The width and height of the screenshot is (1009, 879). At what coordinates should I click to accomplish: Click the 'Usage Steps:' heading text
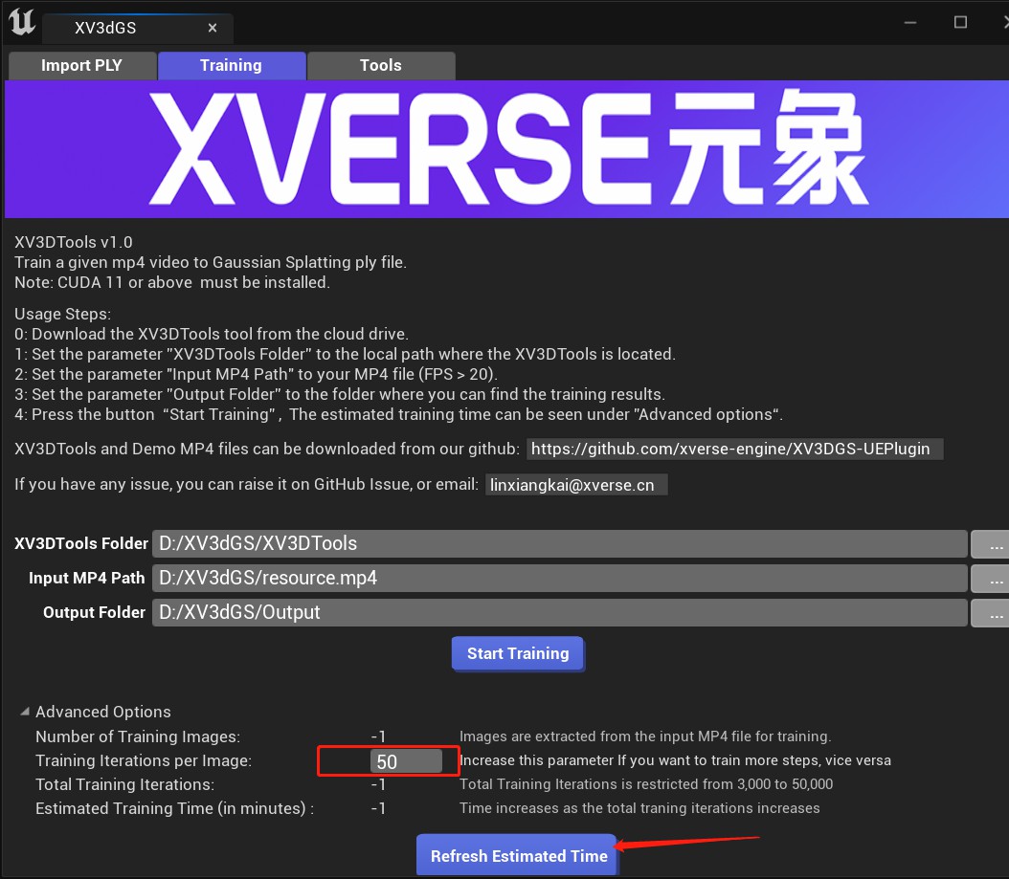click(62, 314)
